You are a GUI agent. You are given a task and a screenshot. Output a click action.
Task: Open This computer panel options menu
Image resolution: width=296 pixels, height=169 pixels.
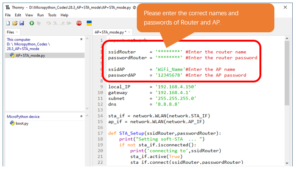(x=81, y=39)
